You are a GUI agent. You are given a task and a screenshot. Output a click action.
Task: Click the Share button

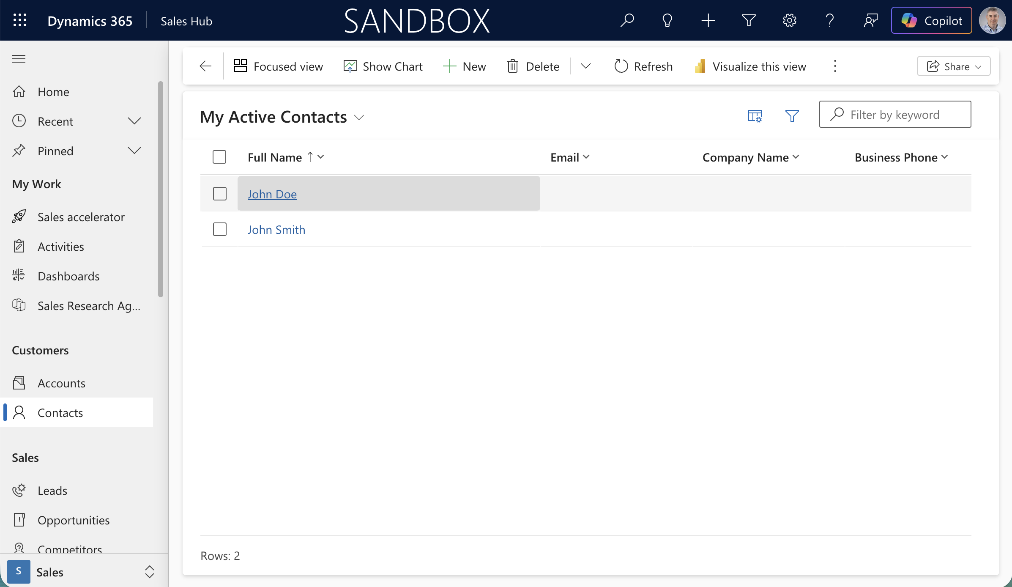[953, 66]
